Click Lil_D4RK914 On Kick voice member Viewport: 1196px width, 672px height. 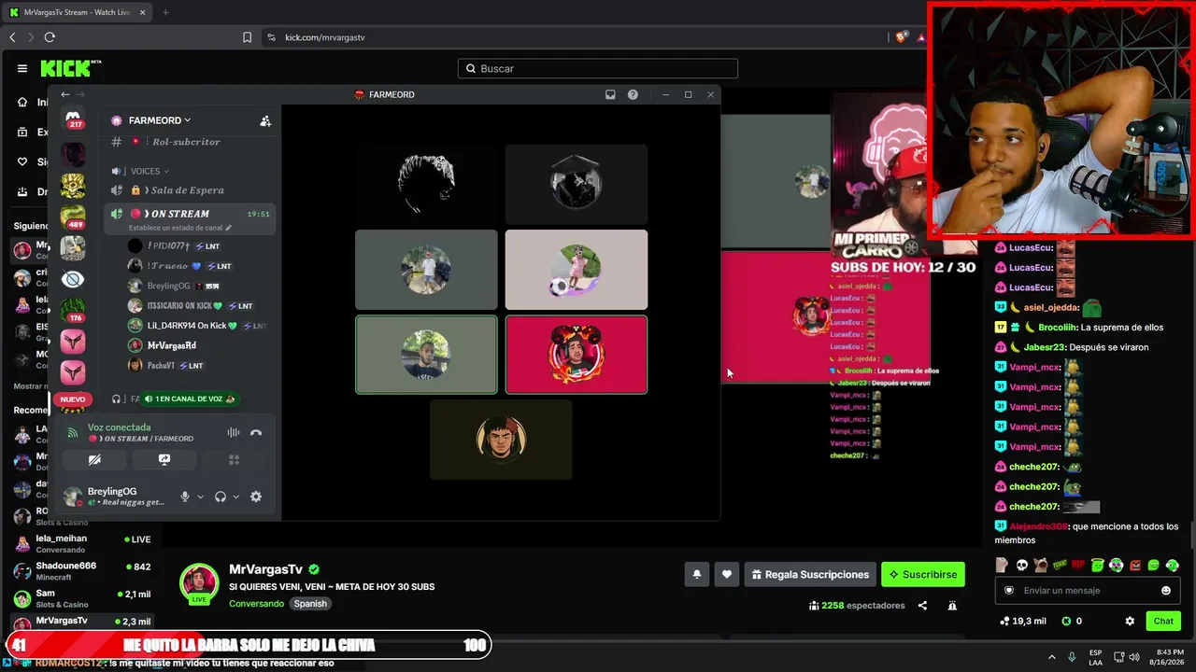196,326
